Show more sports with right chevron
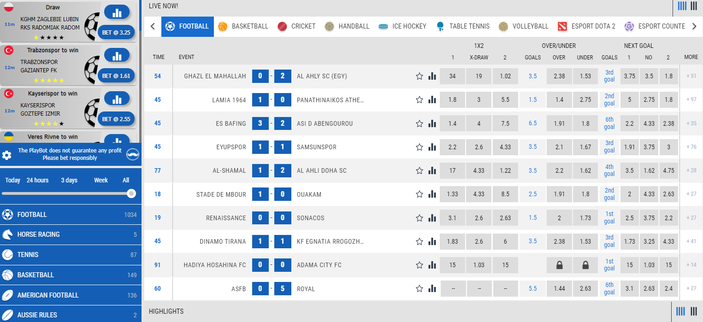 tap(694, 26)
